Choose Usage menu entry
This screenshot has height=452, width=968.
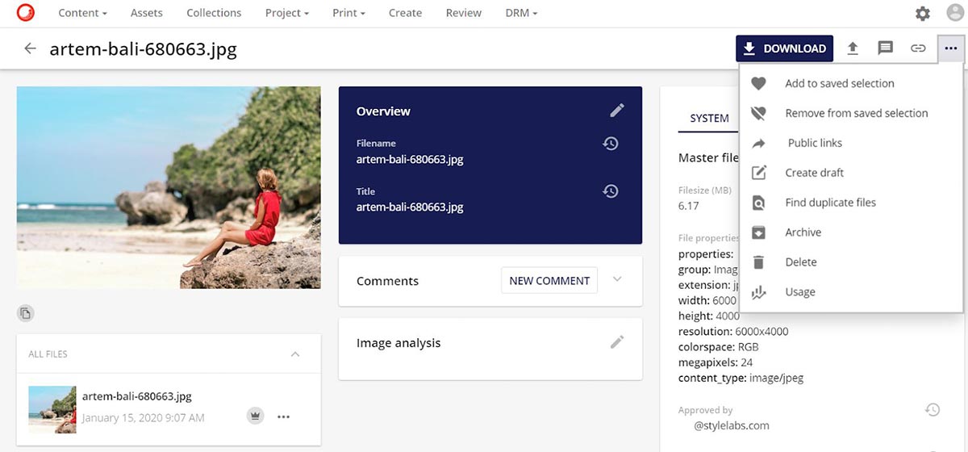[800, 292]
